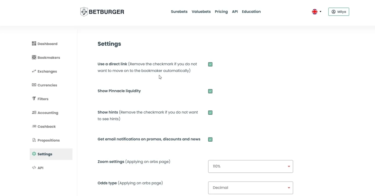Click the Filters funnel icon

tap(34, 99)
